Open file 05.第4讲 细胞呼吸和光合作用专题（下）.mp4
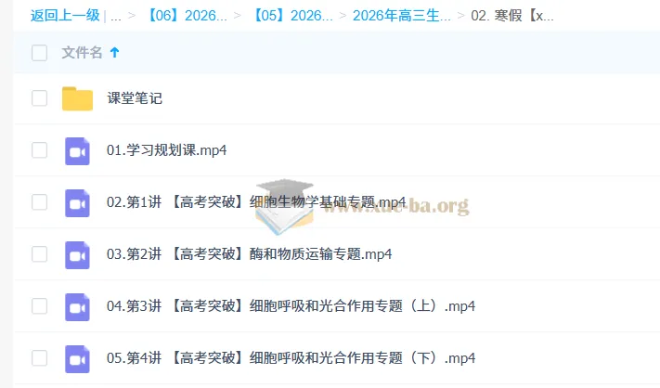Screen dimensions: 660x388 pos(291,358)
